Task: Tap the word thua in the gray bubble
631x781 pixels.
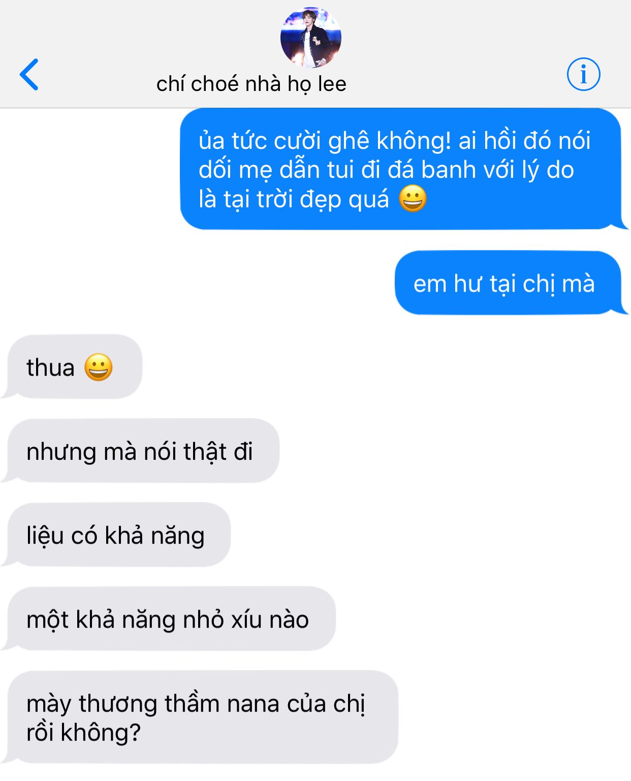Action: coord(50,367)
